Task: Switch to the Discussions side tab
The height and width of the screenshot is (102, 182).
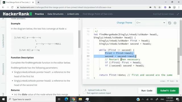Action: [x=3, y=69]
